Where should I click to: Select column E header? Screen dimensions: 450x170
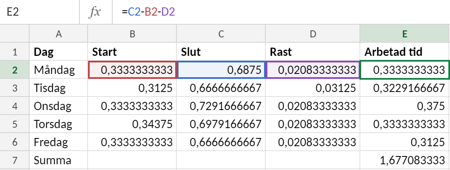click(405, 34)
